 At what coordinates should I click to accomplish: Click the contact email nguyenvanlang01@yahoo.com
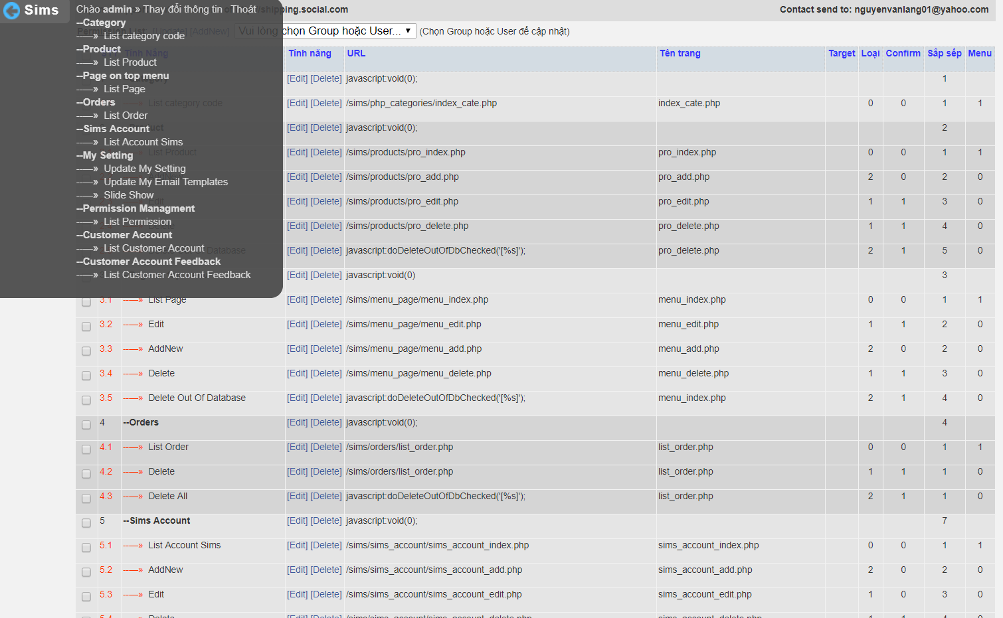921,9
